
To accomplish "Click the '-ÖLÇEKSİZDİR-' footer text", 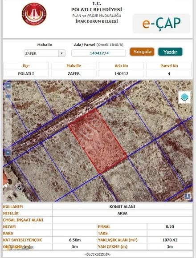I will pyautogui.click(x=98, y=254).
